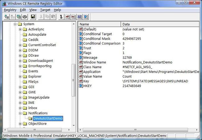202x140 pixels.
Task: Click the Configure platform manager toolbar icon
Action: point(25,17)
